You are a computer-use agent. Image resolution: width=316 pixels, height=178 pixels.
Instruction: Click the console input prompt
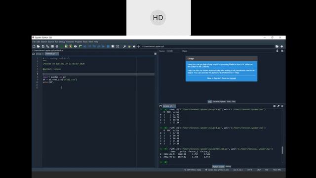164,162
